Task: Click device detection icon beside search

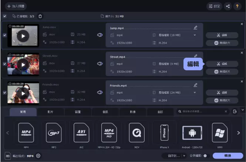Action: click(235, 111)
